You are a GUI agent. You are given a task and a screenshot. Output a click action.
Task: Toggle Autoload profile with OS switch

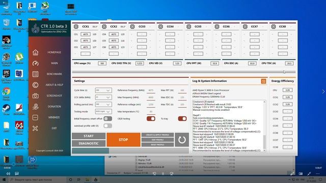pos(107,126)
